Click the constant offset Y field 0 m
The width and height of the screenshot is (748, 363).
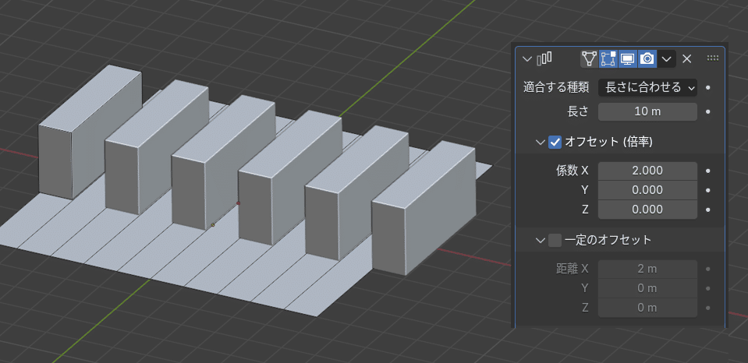pyautogui.click(x=648, y=288)
